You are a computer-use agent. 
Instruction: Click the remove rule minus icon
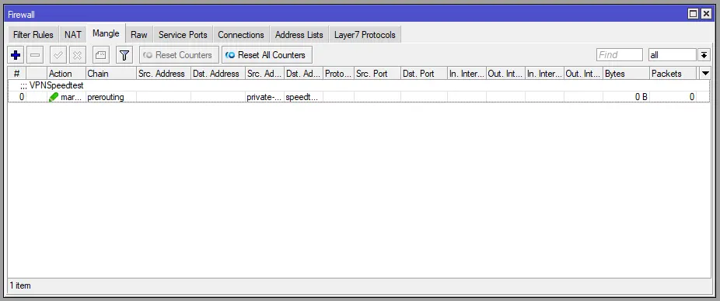click(35, 55)
